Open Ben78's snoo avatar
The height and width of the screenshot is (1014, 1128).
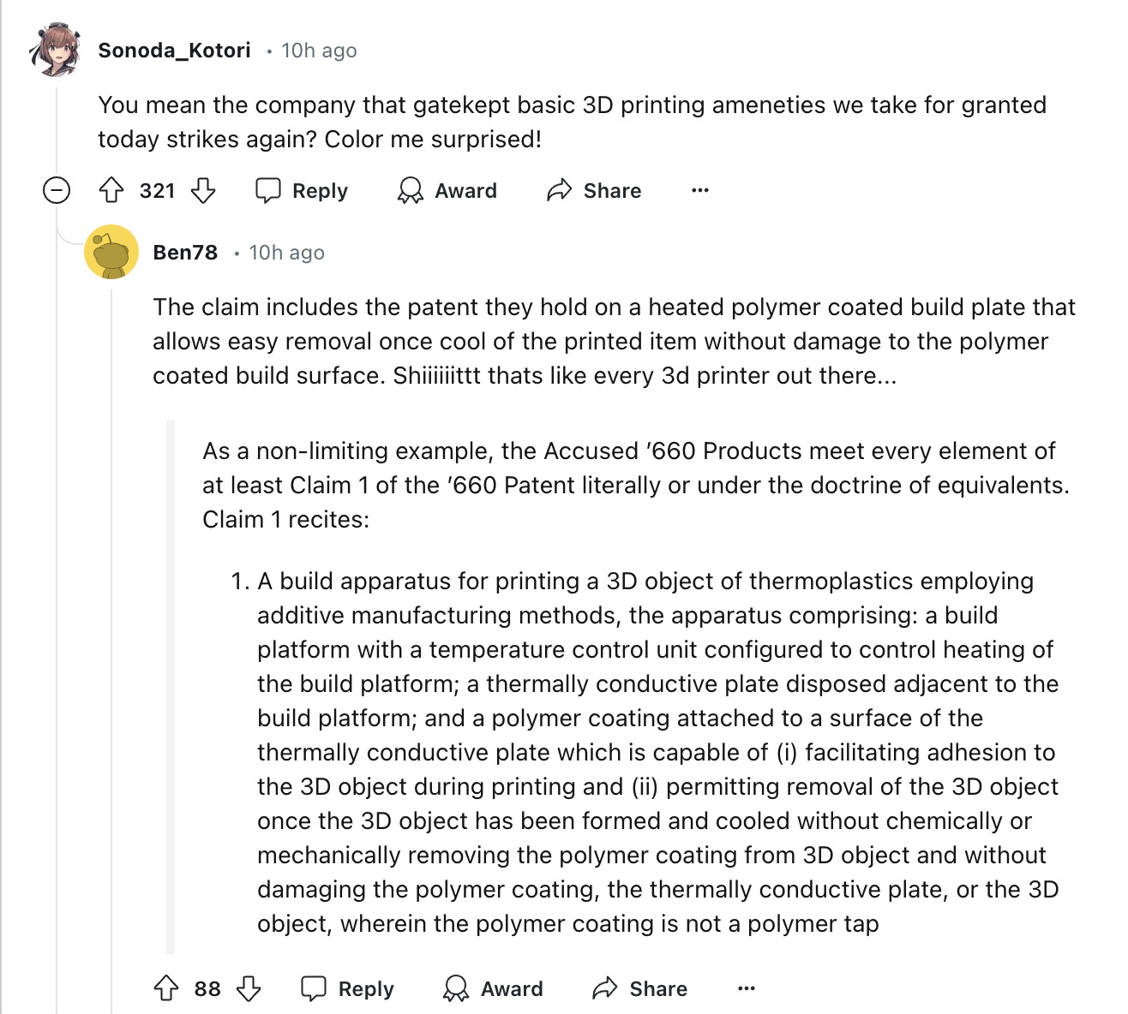point(111,253)
